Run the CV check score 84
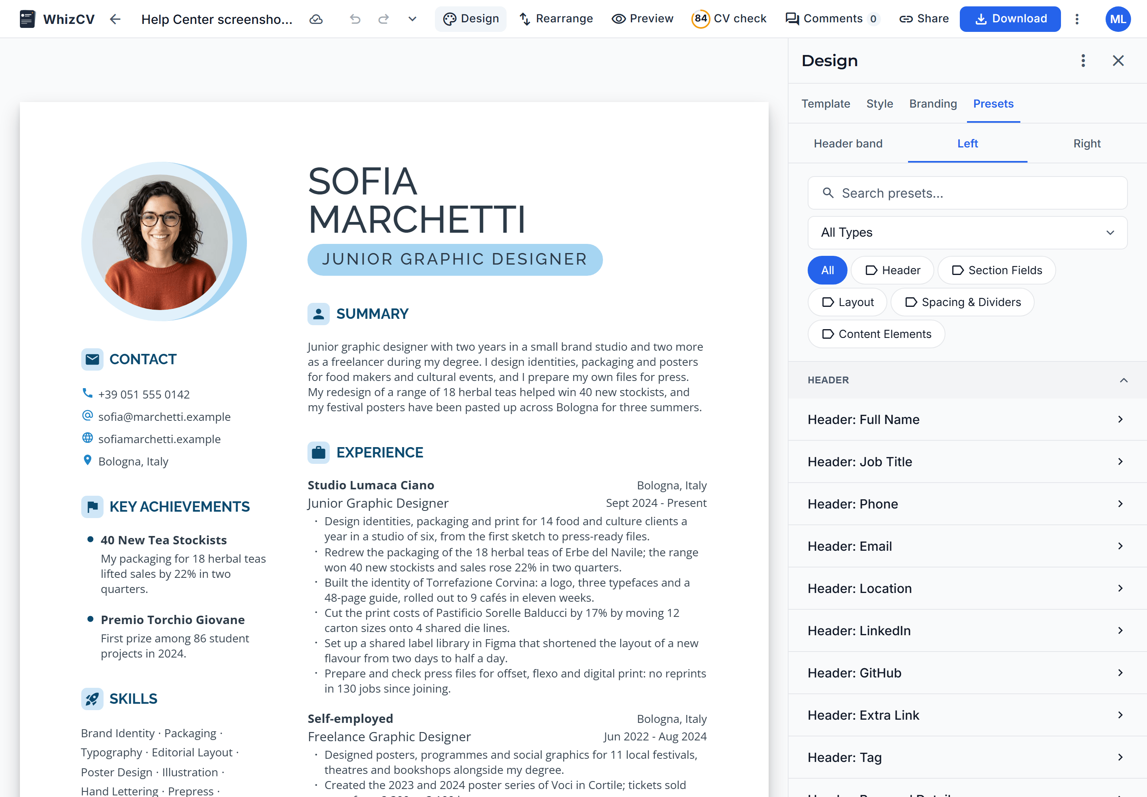 [x=729, y=19]
